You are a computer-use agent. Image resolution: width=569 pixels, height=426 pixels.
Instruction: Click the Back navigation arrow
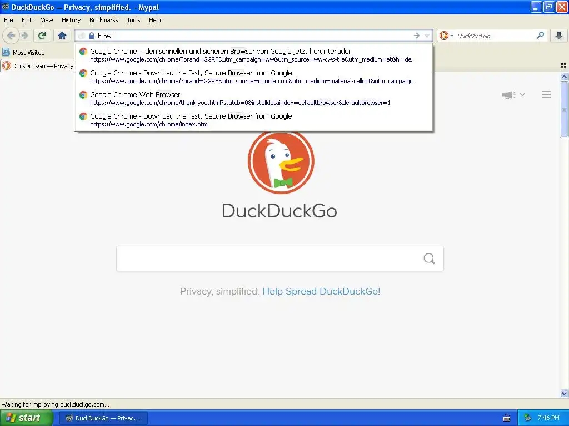[11, 35]
